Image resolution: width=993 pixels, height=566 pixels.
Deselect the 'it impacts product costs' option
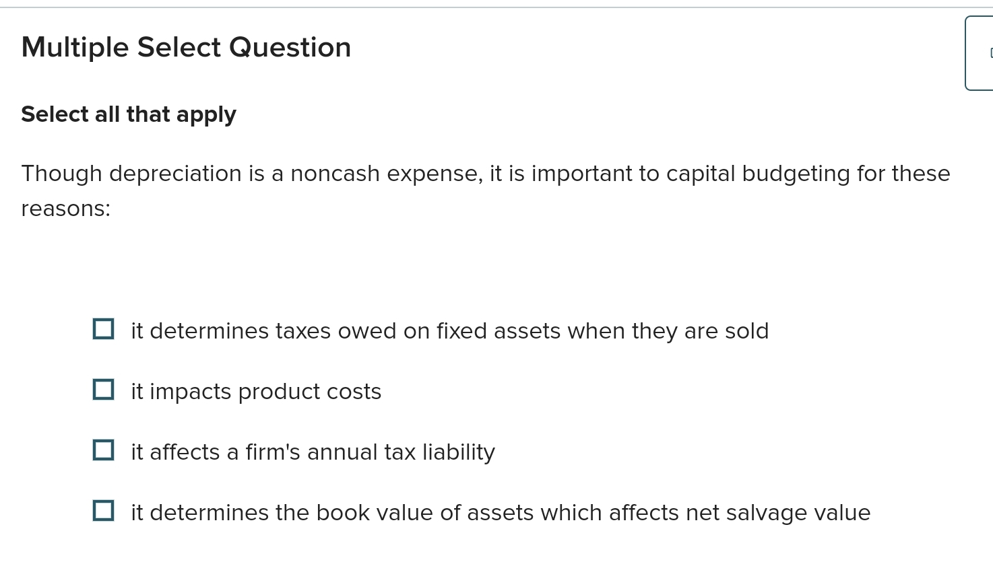tap(103, 390)
